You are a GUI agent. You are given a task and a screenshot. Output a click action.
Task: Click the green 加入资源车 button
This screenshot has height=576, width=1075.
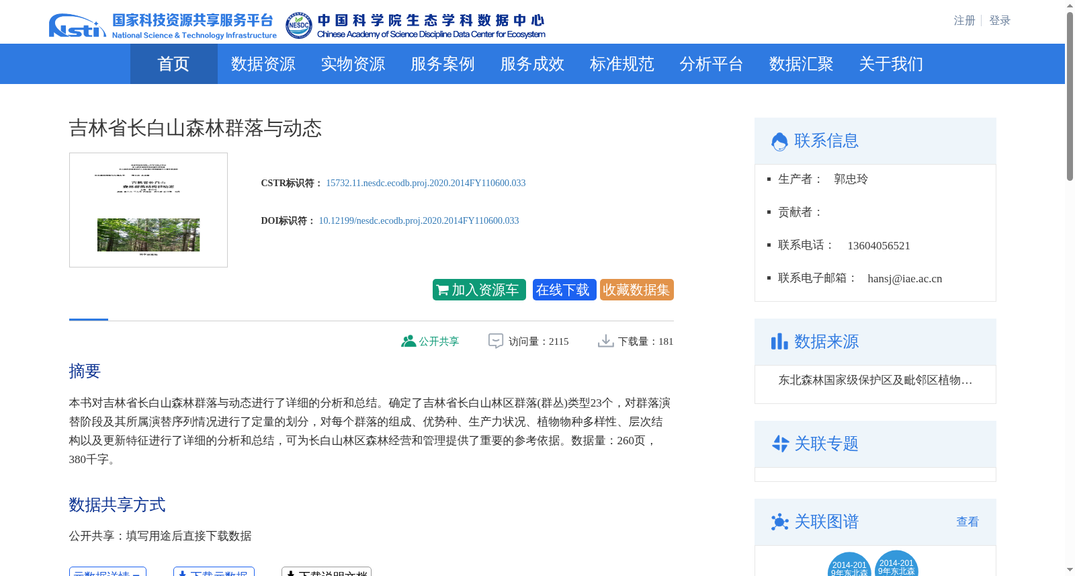(x=479, y=290)
